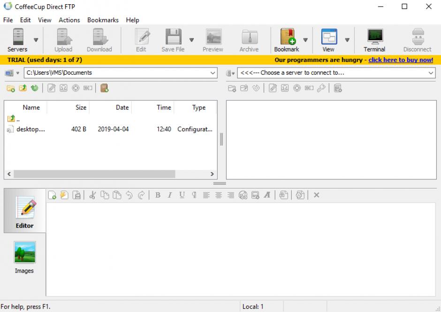
Task: Click the Preview toolbar button
Action: (213, 40)
